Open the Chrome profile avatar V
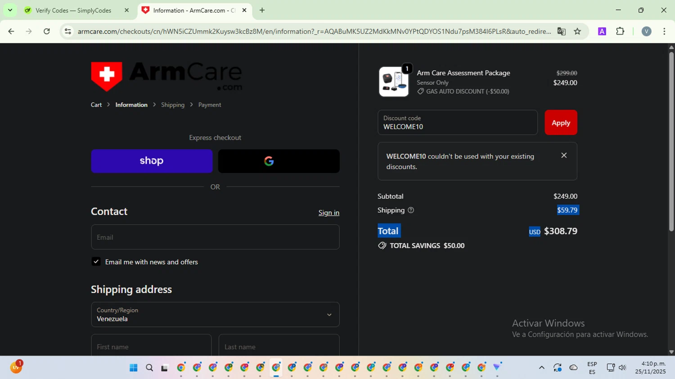675x379 pixels. pos(647,31)
